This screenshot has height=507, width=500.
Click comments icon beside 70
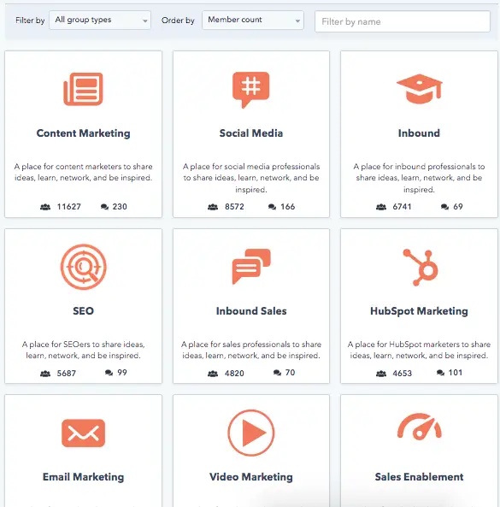[277, 373]
